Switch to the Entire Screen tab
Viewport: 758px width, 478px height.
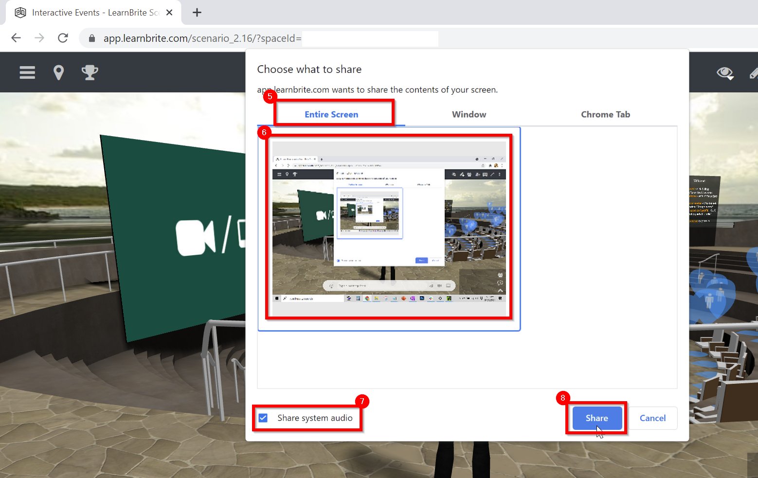(331, 114)
